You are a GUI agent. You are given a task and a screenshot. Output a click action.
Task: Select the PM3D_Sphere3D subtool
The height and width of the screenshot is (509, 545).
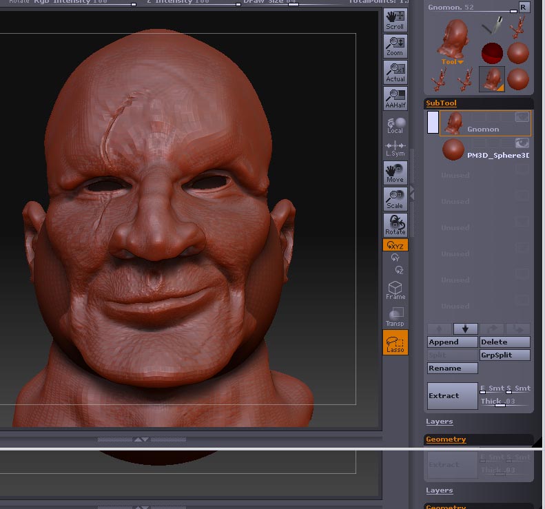[x=486, y=149]
